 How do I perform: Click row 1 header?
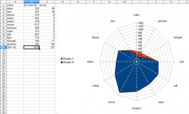(x=3, y=5)
